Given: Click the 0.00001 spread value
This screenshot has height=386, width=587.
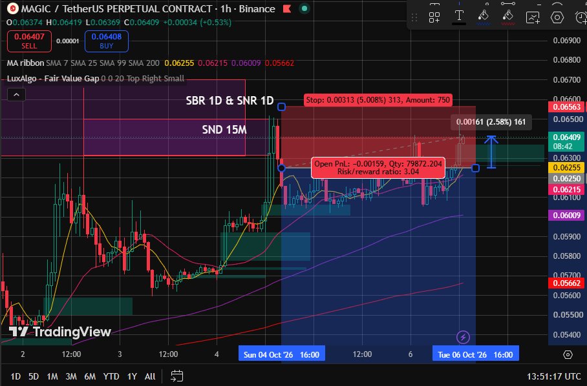Looking at the screenshot, I should [68, 41].
